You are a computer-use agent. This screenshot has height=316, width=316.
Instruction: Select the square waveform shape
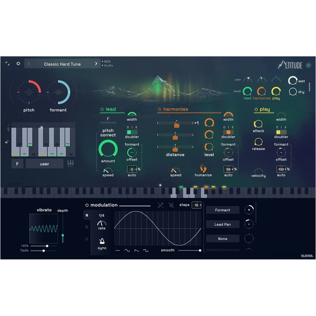146,250
